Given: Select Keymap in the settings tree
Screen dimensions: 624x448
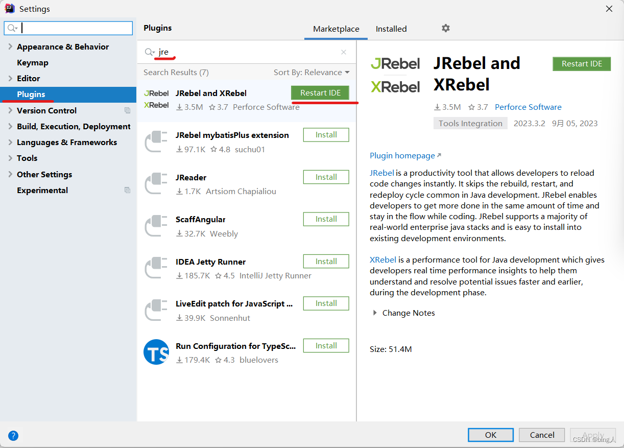Looking at the screenshot, I should click(33, 62).
